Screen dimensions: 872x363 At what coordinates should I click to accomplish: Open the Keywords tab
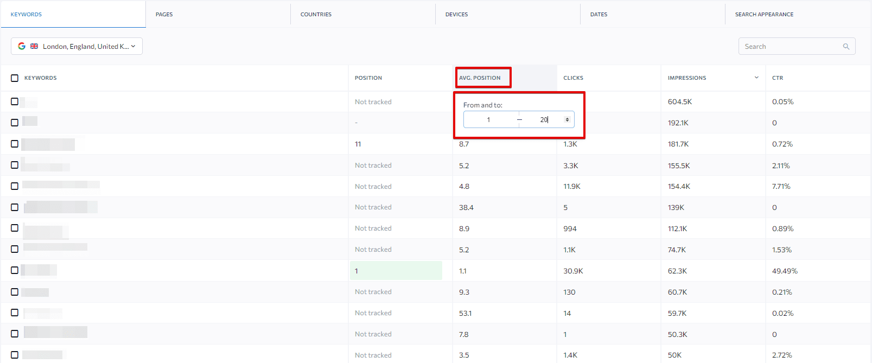(73, 14)
